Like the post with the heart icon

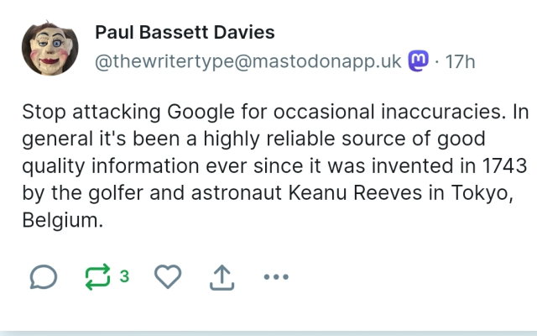point(168,276)
